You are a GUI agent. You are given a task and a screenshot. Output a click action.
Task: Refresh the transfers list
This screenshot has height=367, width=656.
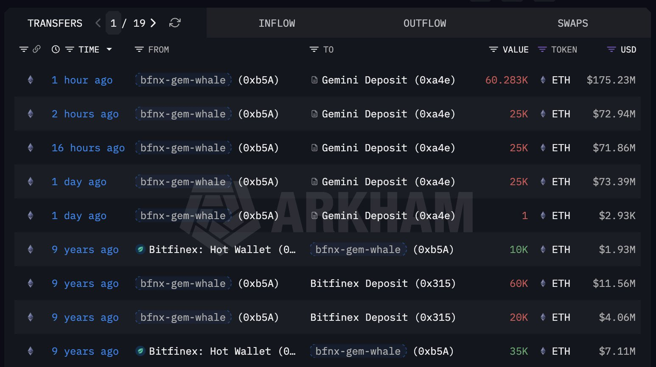pyautogui.click(x=175, y=23)
